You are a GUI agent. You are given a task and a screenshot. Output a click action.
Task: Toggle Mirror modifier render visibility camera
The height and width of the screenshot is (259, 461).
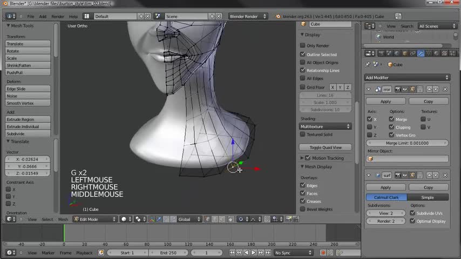pos(398,89)
